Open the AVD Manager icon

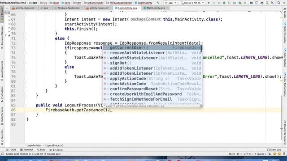[x=267, y=3]
